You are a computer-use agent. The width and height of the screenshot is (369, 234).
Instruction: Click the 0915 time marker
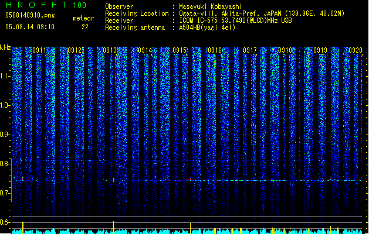[180, 50]
